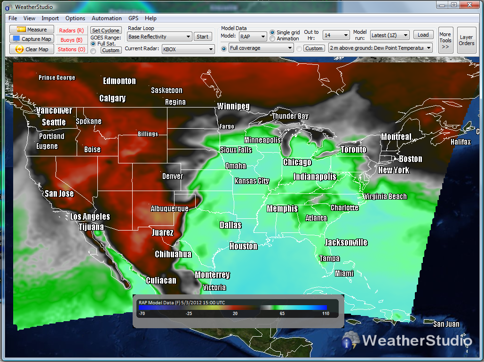Click the New York city label on map

tap(394, 170)
